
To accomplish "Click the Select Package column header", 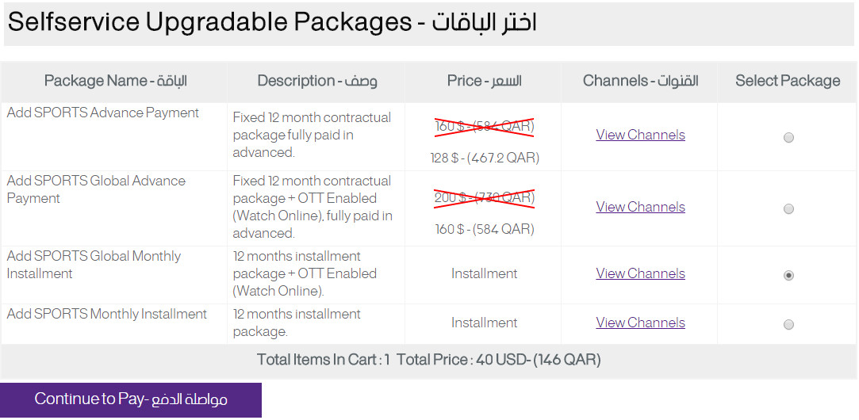I will click(788, 81).
